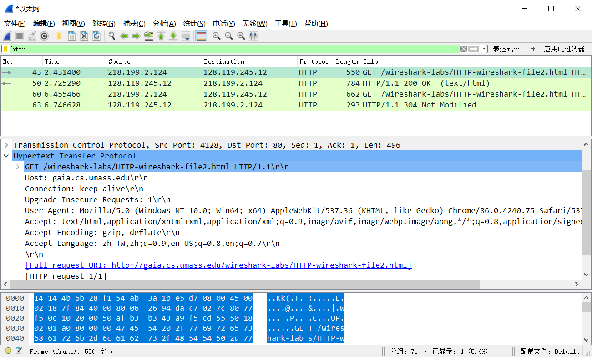Screen dimensions: 592x357
Task: Clear the http display filter
Action: 464,49
